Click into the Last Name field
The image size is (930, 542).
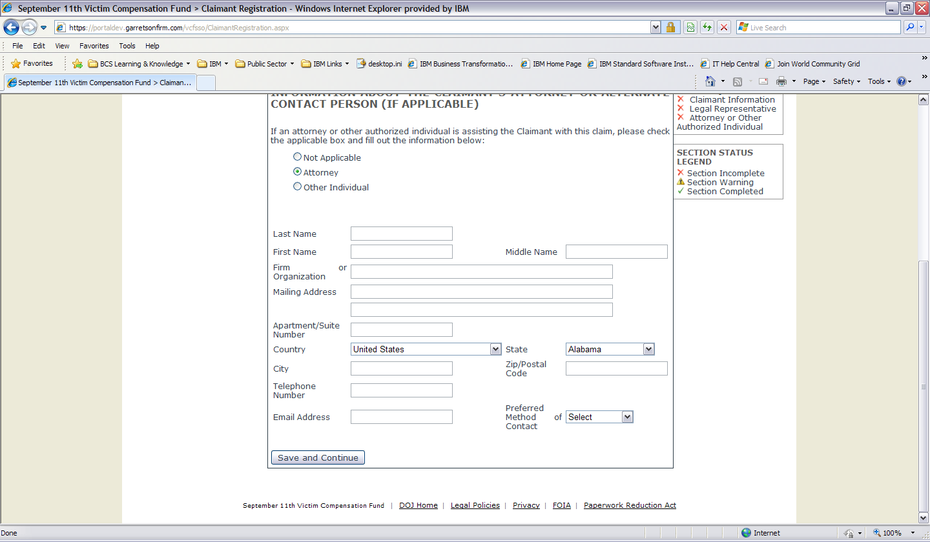(x=401, y=234)
